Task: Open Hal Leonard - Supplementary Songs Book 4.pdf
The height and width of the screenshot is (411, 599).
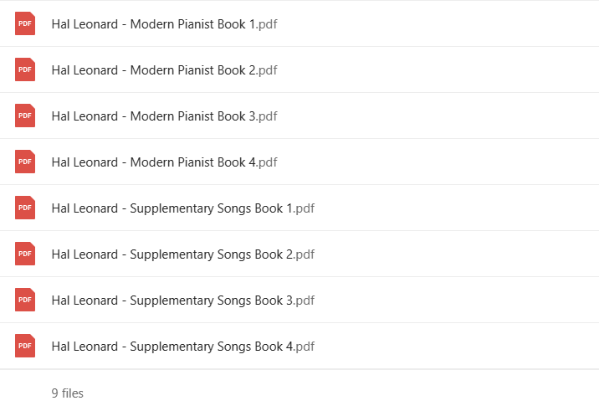Action: tap(183, 347)
